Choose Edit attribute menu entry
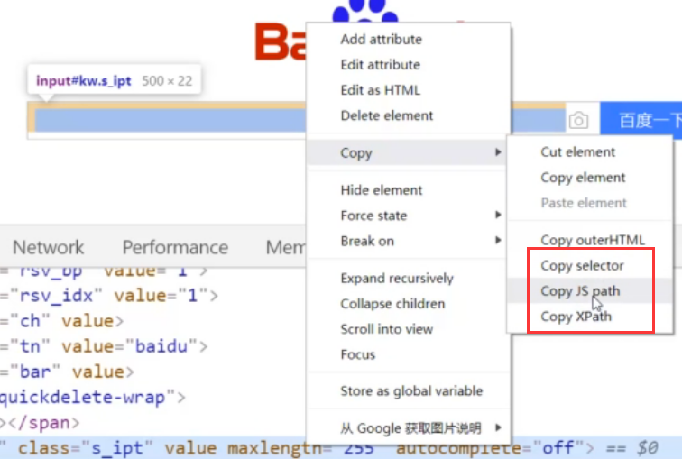This screenshot has width=682, height=459. [x=380, y=65]
